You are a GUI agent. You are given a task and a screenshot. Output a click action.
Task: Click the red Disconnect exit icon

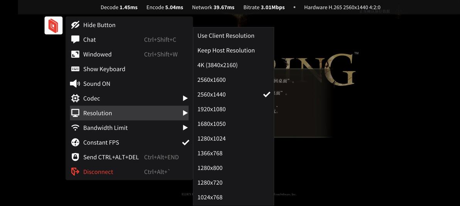(x=75, y=172)
